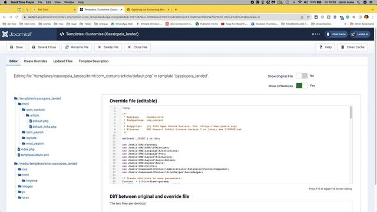Open the Help button in toolbar
Viewport: 377px width, 212px height.
coord(325,47)
